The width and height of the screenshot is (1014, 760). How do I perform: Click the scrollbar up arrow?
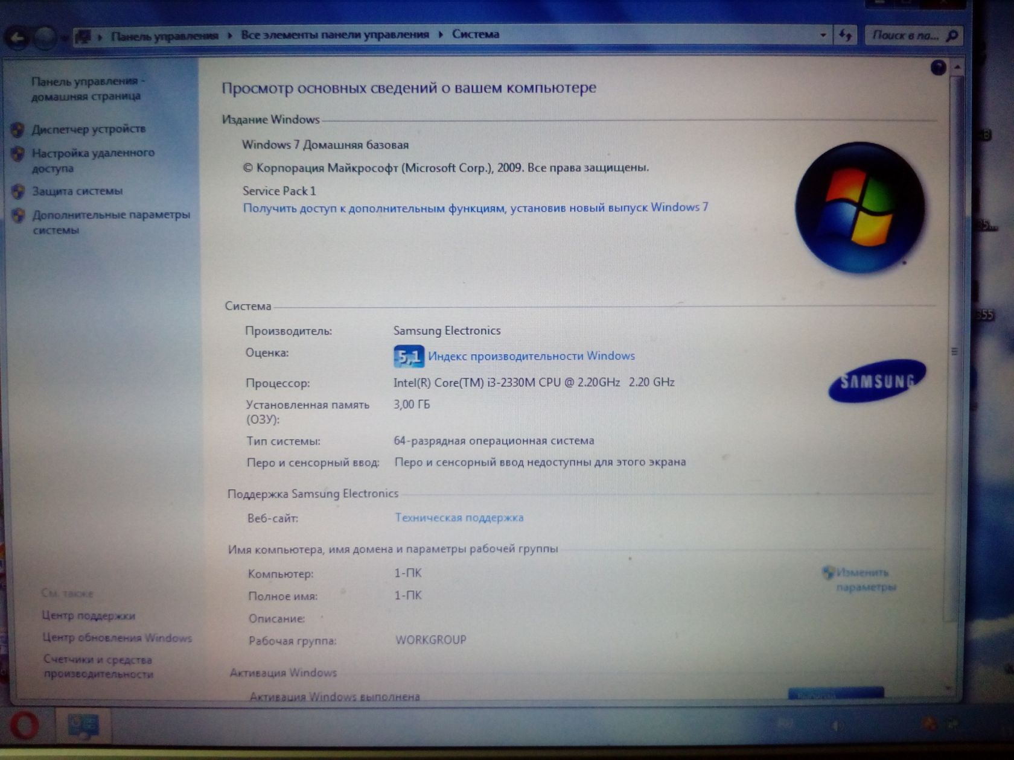(x=957, y=67)
